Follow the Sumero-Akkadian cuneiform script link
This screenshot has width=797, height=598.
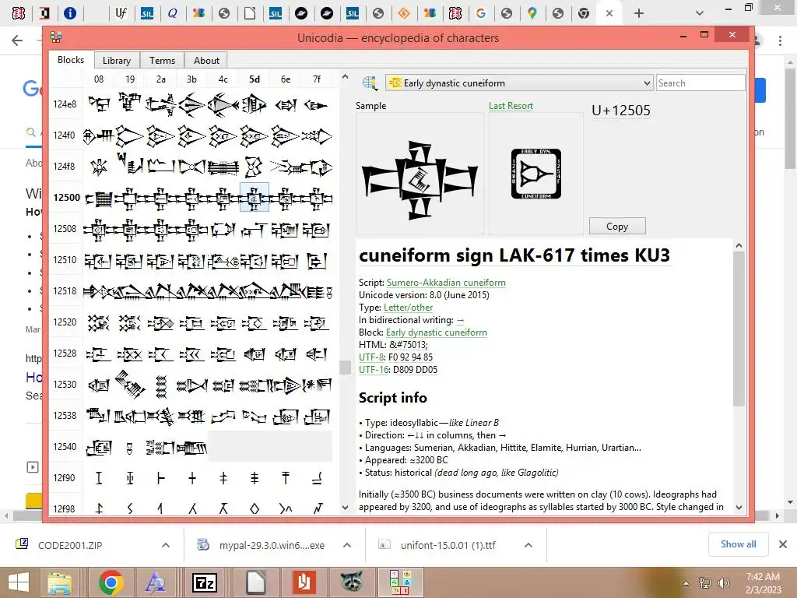click(x=446, y=283)
